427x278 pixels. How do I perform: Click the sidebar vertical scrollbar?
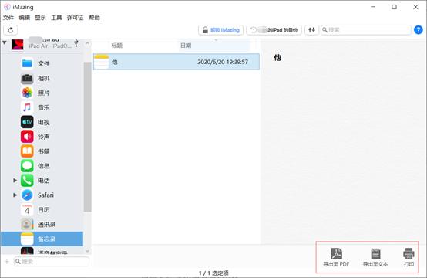tap(87, 137)
